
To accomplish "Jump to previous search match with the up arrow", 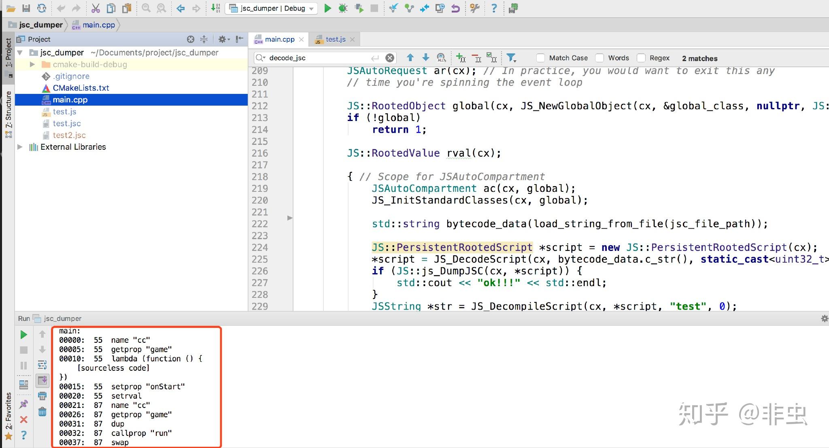I will pyautogui.click(x=410, y=58).
